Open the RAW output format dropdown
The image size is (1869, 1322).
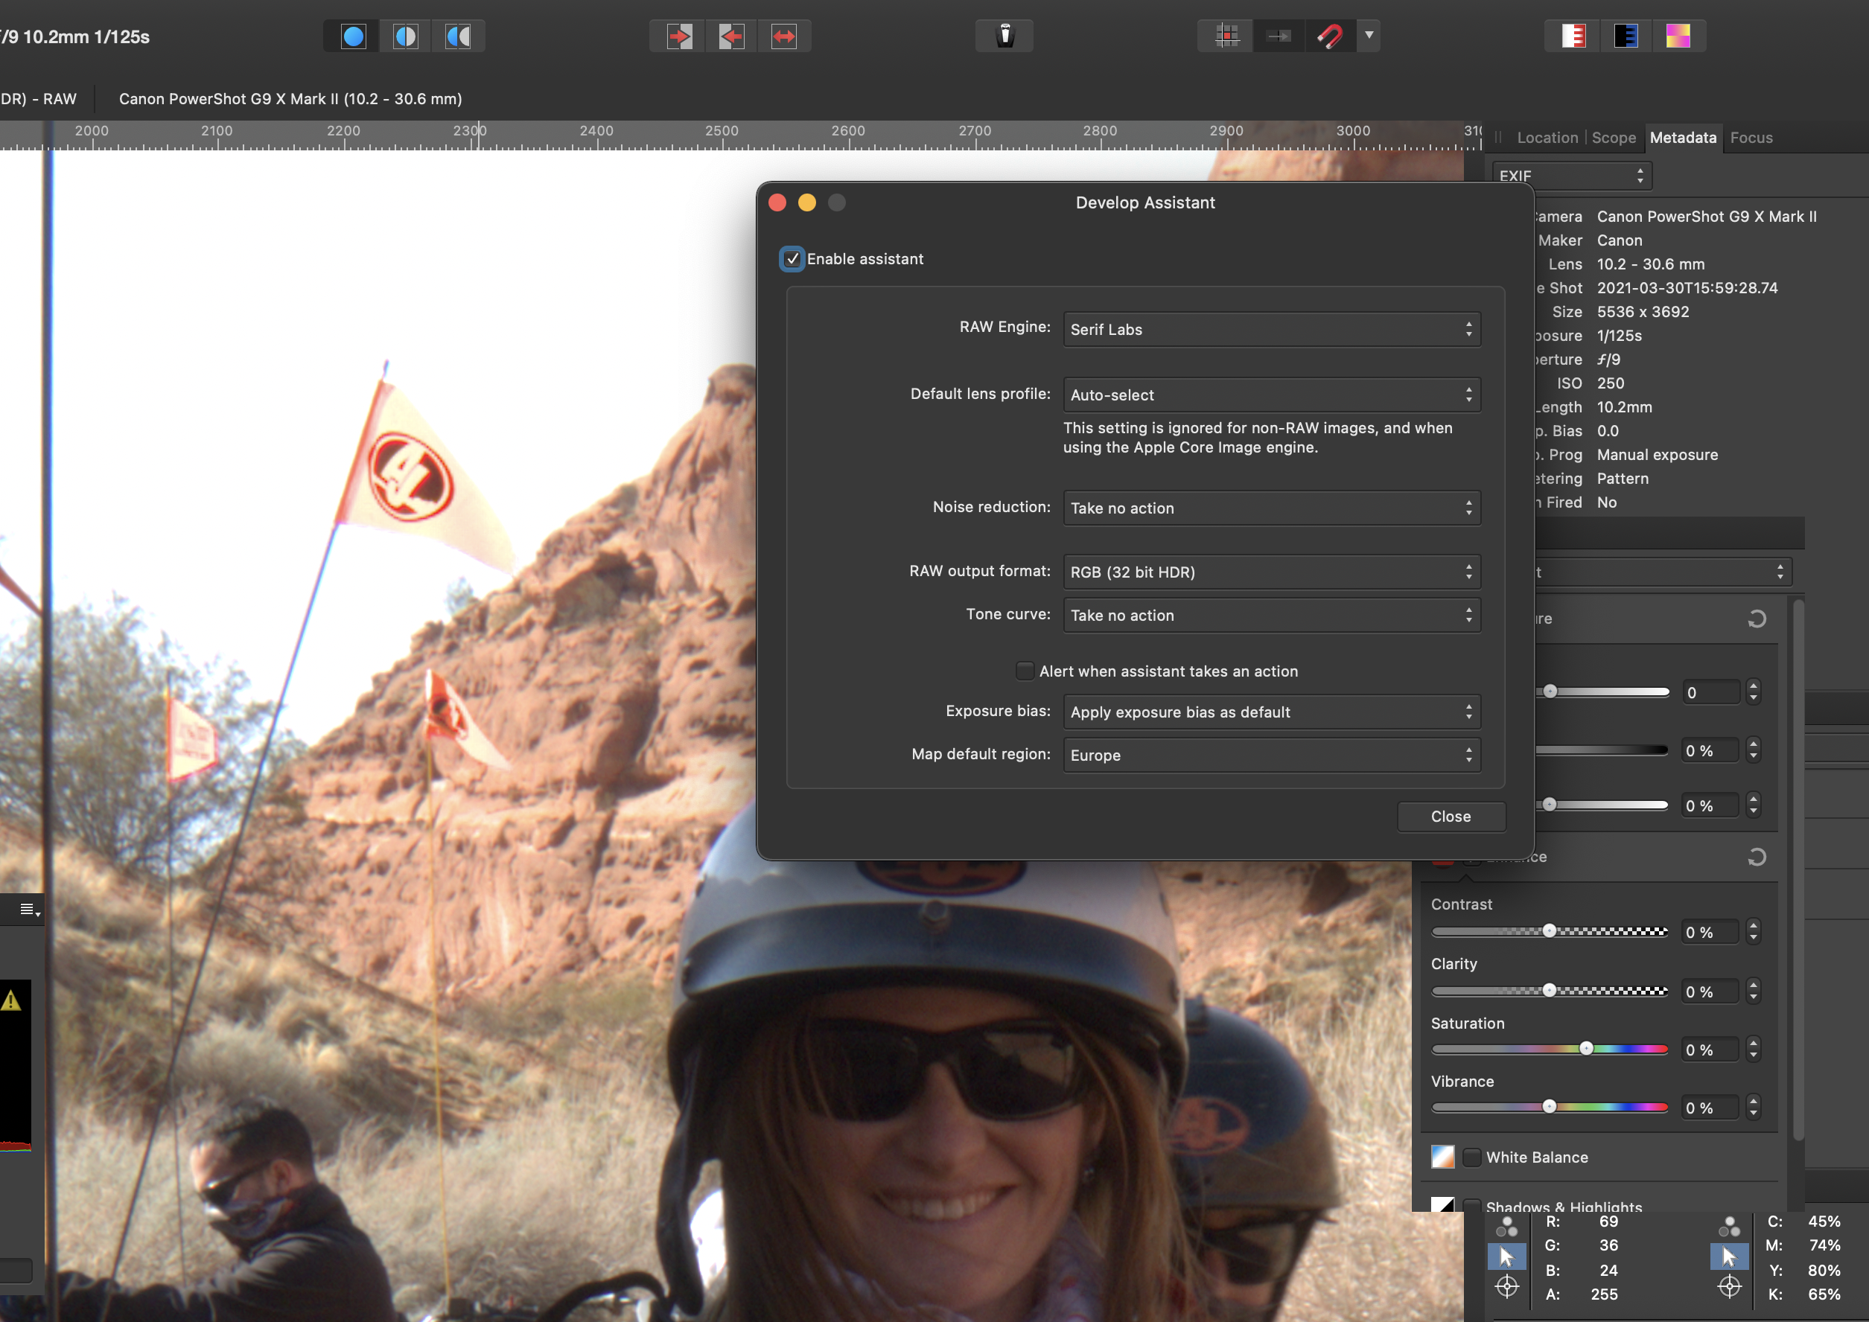pos(1271,572)
